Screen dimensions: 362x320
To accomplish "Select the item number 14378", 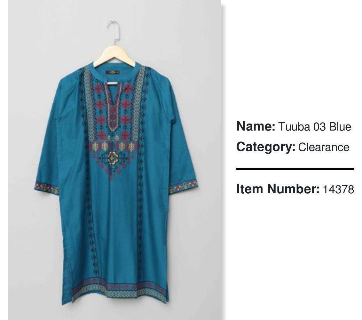I will pos(338,189).
